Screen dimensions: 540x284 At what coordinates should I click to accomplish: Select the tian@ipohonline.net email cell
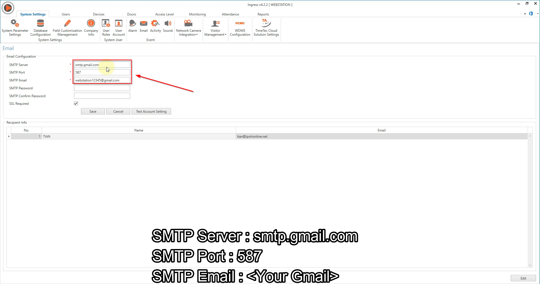click(382, 137)
